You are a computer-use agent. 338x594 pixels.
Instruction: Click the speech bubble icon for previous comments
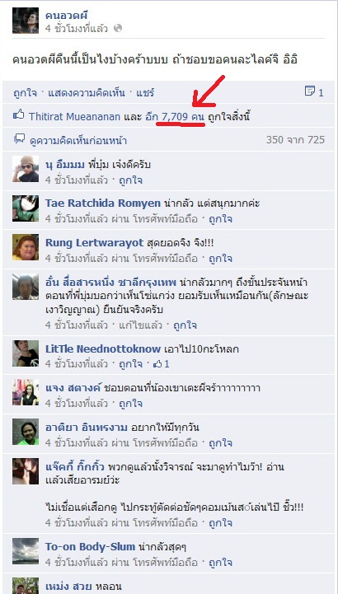click(x=19, y=139)
